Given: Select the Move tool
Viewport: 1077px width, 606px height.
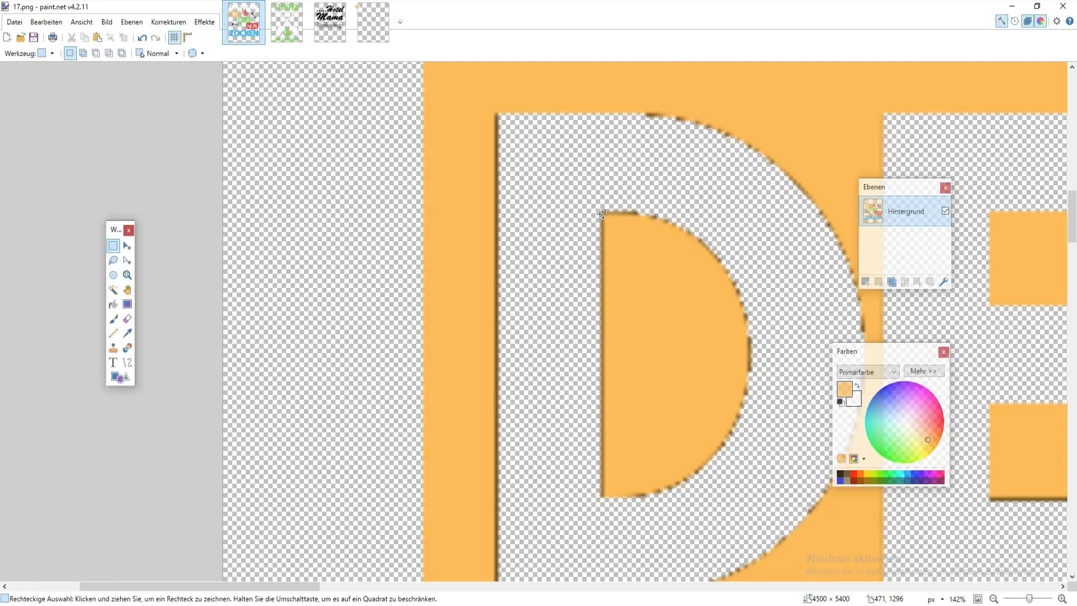Looking at the screenshot, I should [127, 246].
